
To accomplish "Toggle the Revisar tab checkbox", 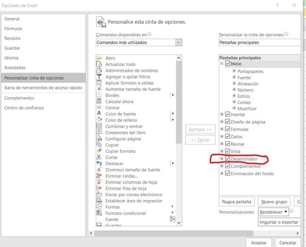I will pyautogui.click(x=227, y=144).
